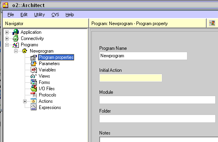Image resolution: width=218 pixels, height=142 pixels.
Task: Open the Help menu
Action: (x=70, y=15)
